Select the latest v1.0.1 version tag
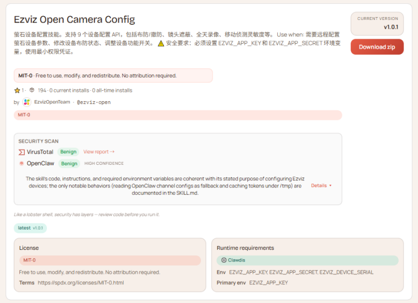The width and height of the screenshot is (418, 303). (30, 228)
